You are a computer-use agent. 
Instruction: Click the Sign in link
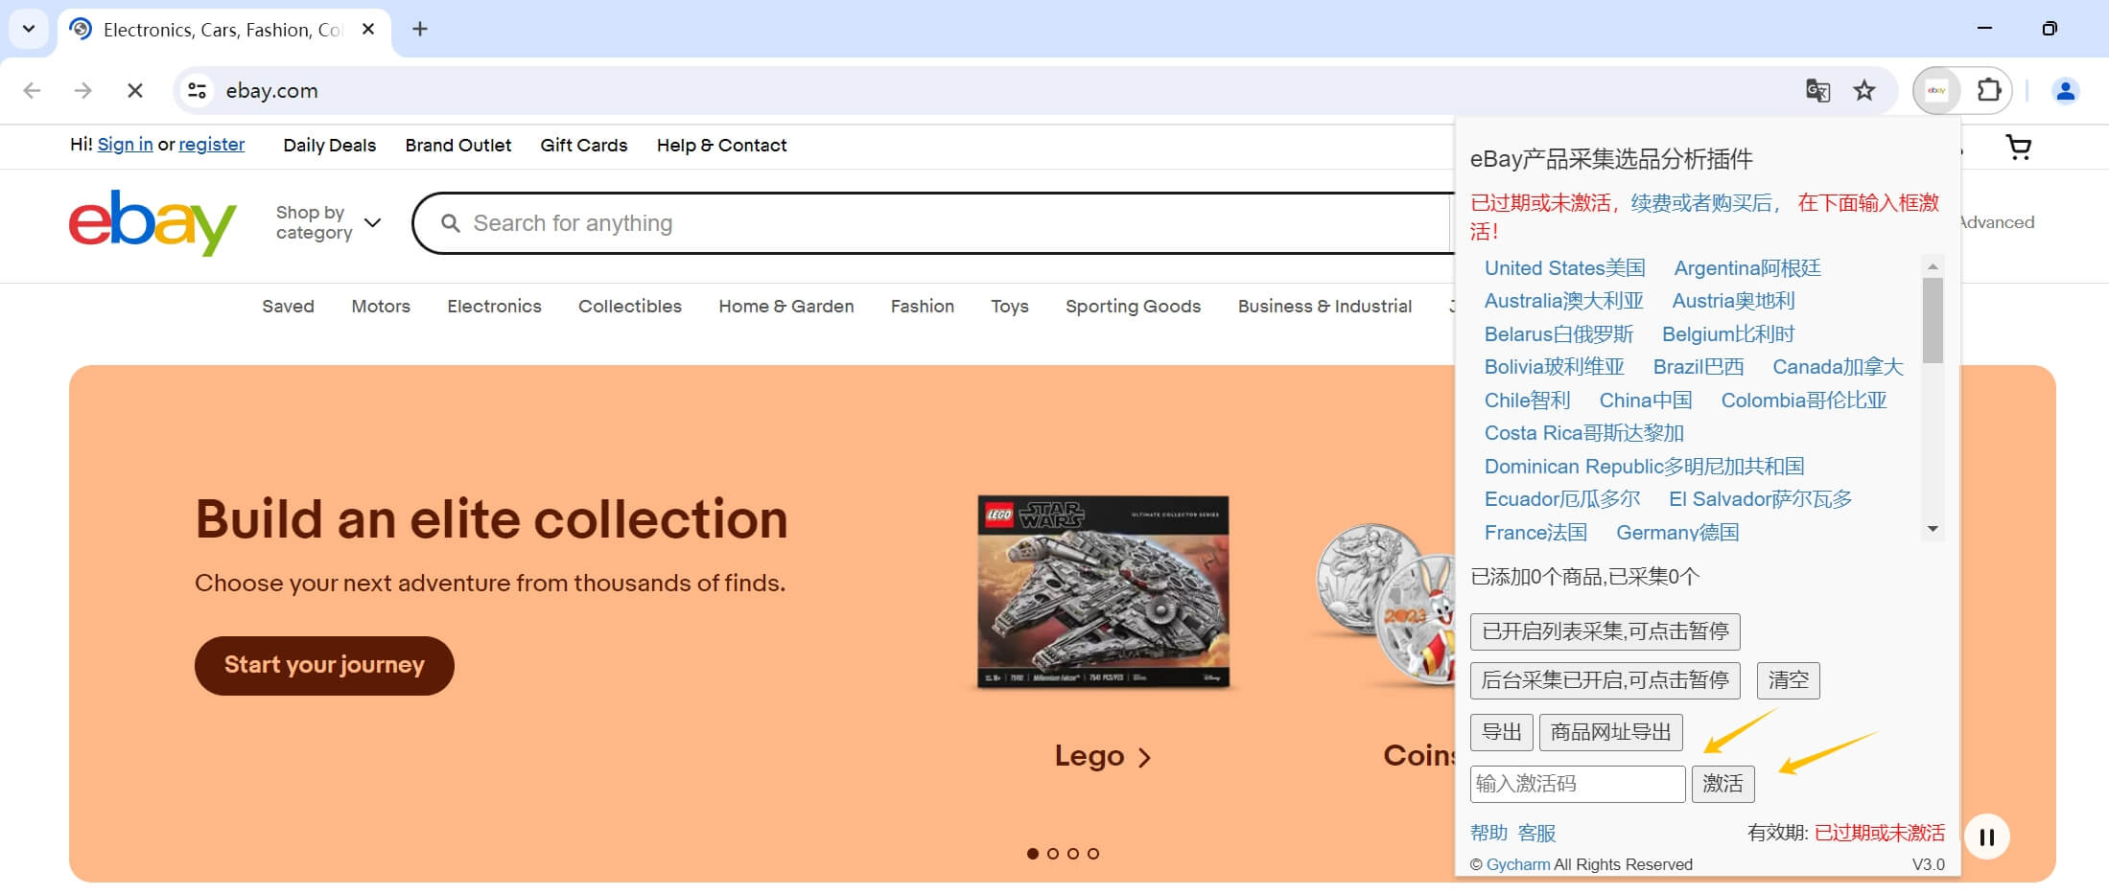[x=125, y=145]
